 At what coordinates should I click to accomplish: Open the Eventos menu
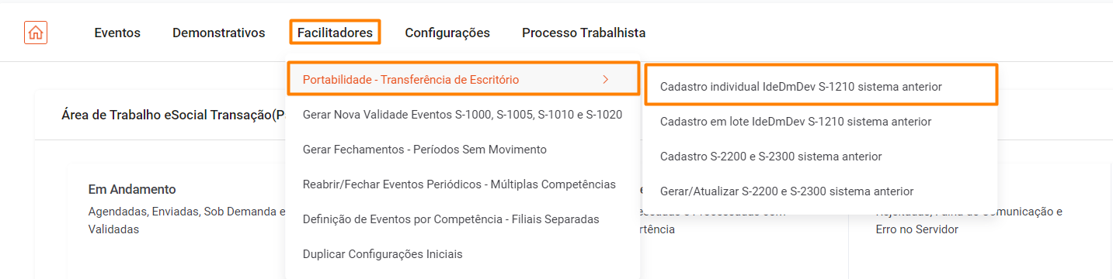click(117, 33)
